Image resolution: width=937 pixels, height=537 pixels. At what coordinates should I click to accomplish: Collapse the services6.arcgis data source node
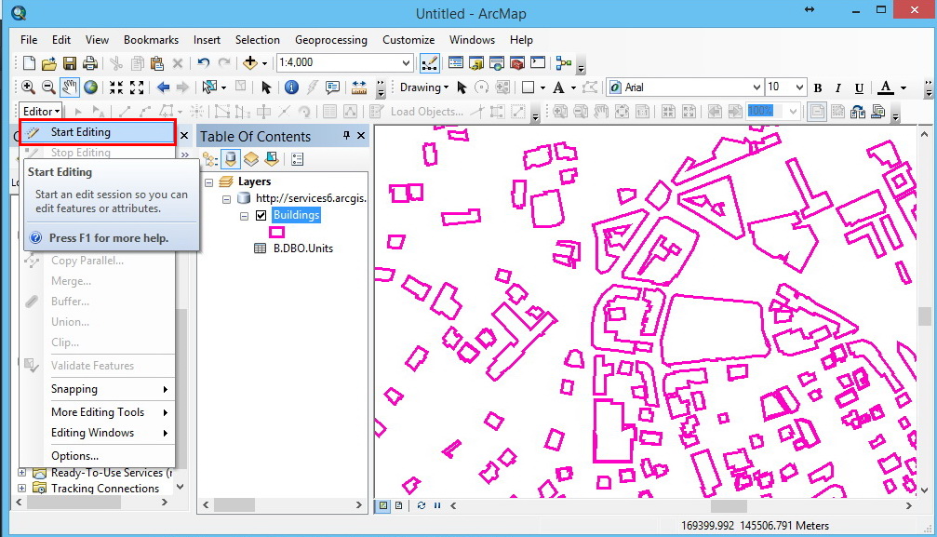pos(226,198)
